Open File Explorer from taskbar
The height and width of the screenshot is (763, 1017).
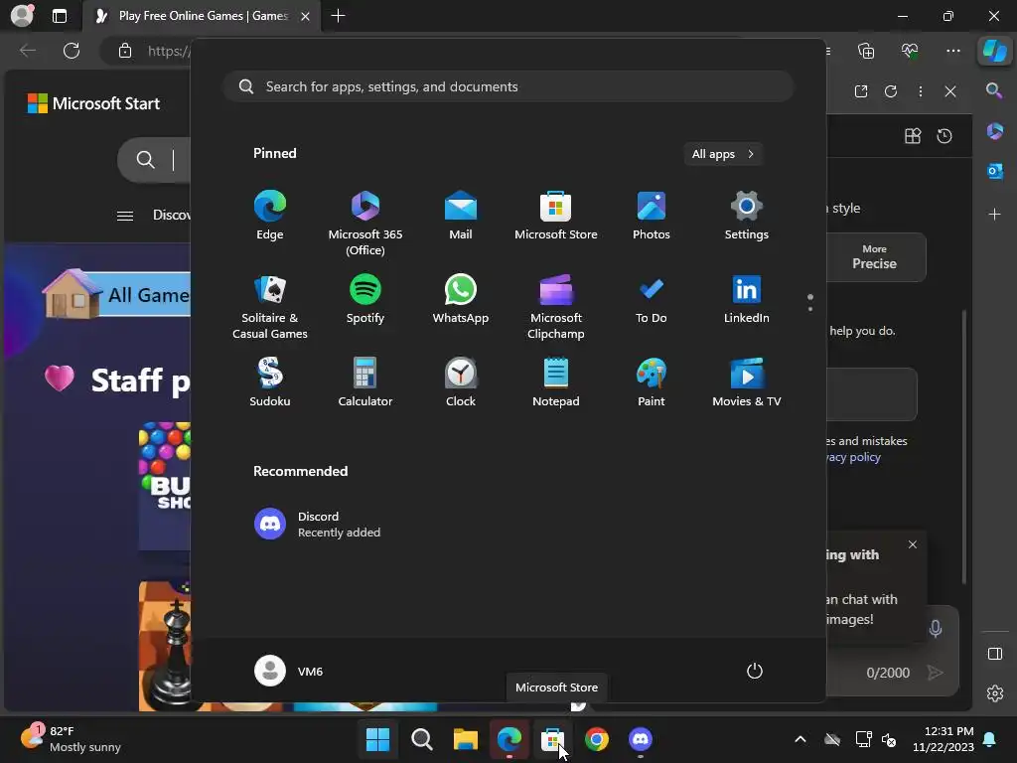point(465,739)
